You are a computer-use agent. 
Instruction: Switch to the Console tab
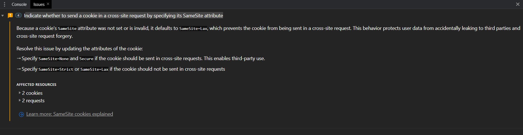click(x=19, y=4)
